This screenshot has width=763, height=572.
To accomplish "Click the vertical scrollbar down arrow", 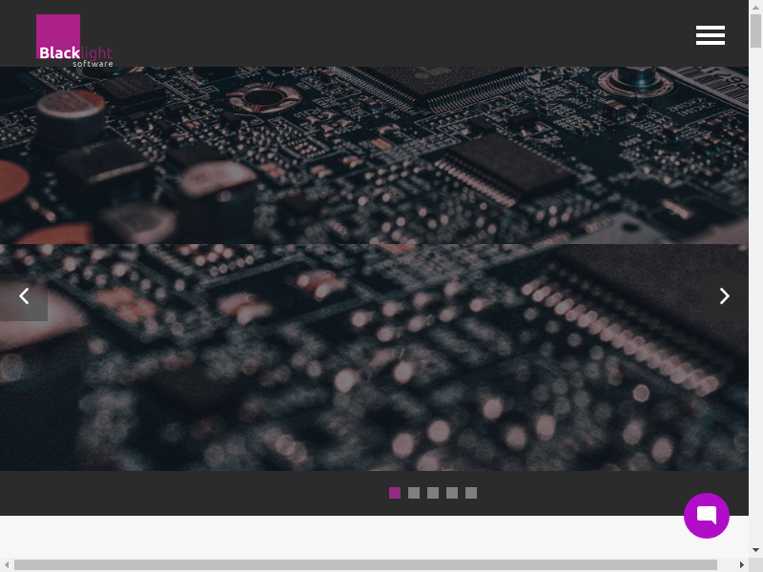I will (x=755, y=550).
